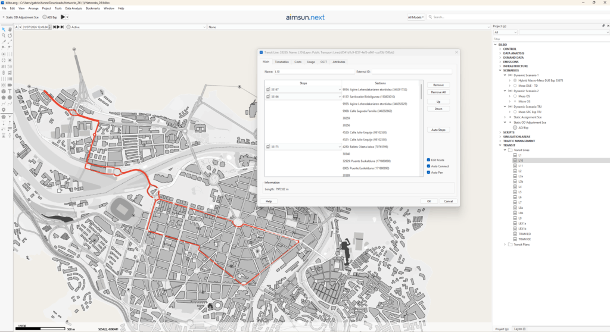
Task: Collapse Dynamic Scenario 1
Action: [505, 76]
